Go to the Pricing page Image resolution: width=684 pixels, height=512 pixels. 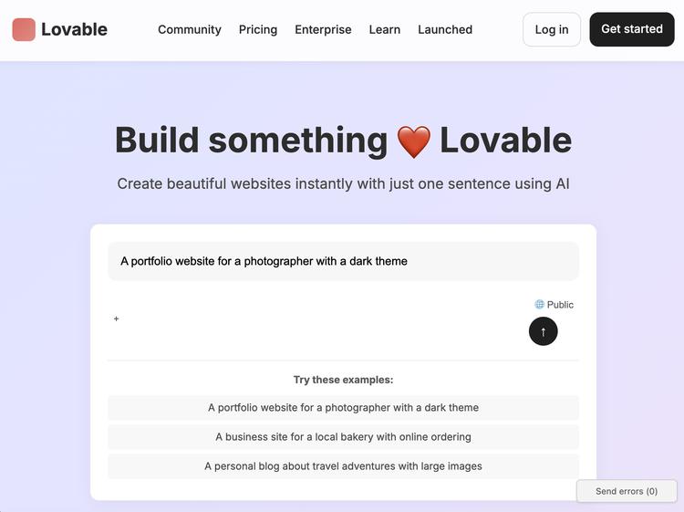(258, 29)
